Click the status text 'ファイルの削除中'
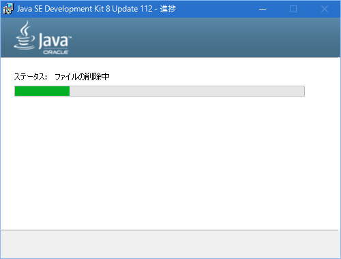 pos(82,77)
